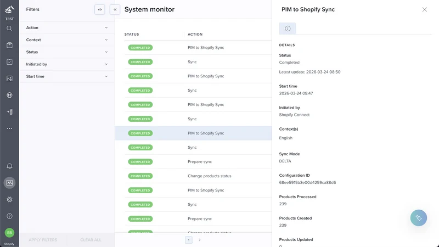Open the import arrow icon in sidebar

[9, 112]
